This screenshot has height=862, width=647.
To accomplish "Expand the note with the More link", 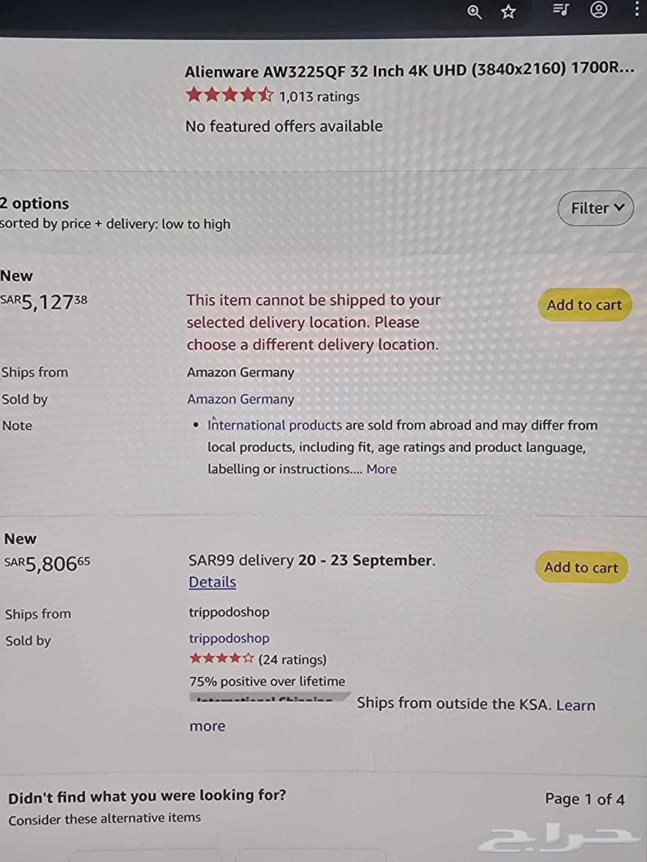I will click(382, 469).
